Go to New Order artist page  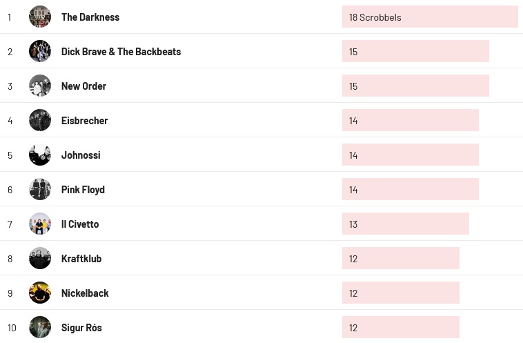pos(83,86)
